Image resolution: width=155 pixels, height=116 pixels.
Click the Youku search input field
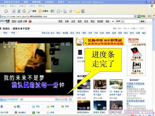click(132, 21)
